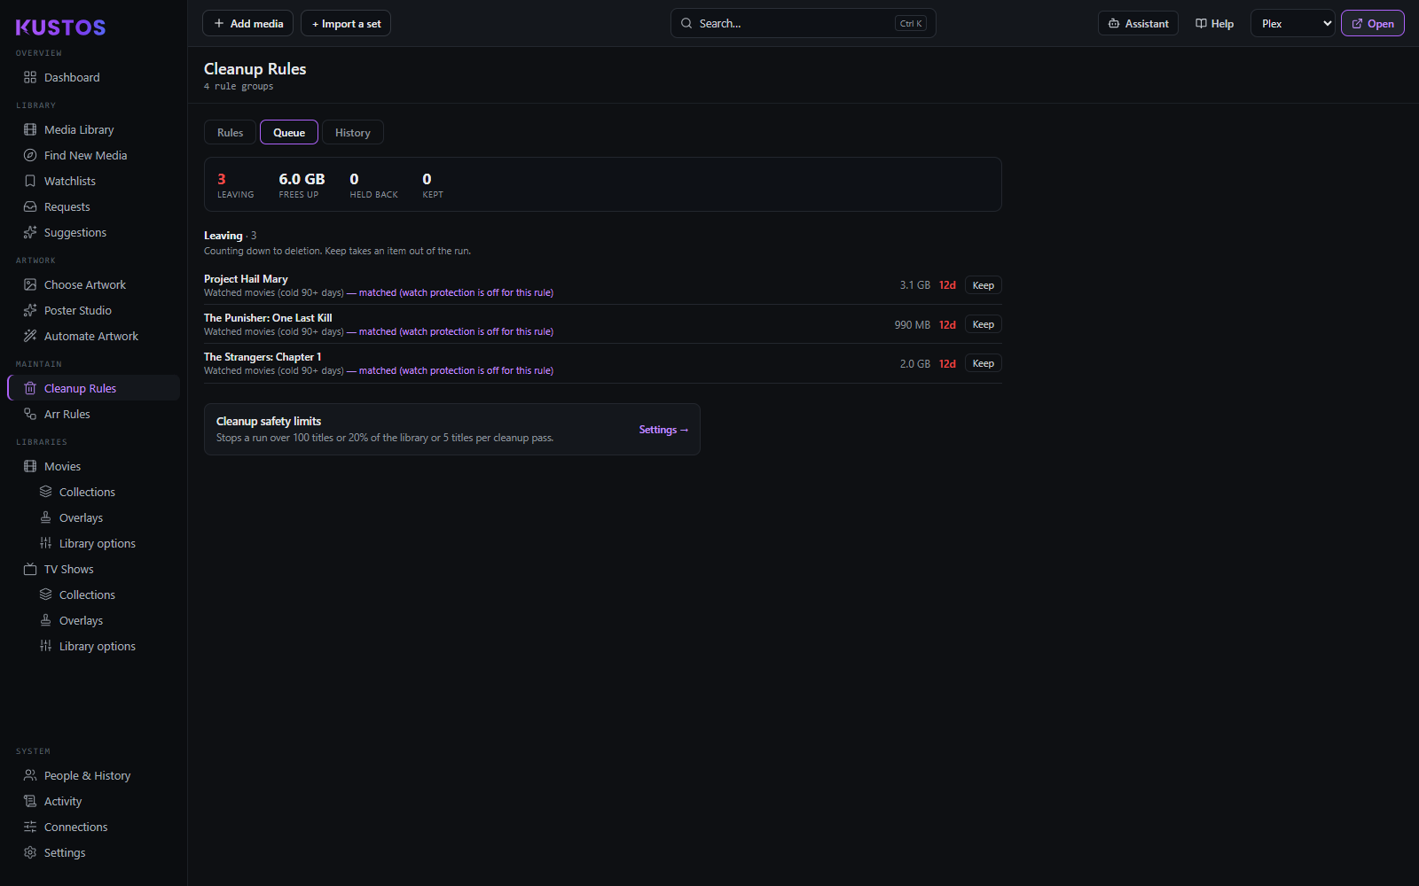1419x886 pixels.
Task: Click the Media Library film icon
Action: pos(30,129)
